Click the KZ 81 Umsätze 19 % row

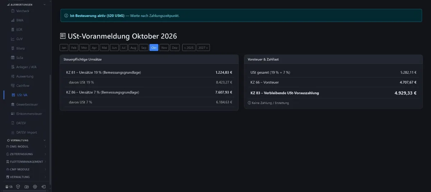coord(149,72)
